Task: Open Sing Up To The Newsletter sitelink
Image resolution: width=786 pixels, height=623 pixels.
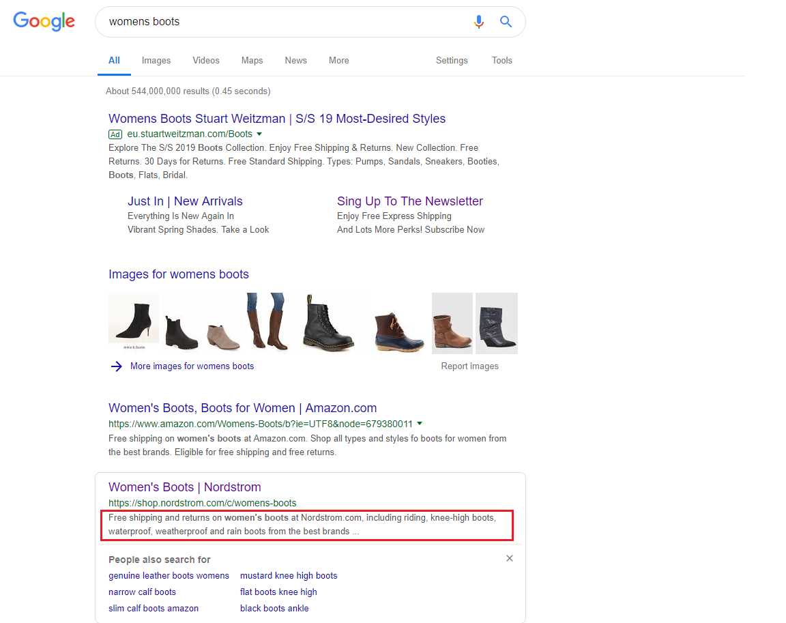Action: (x=410, y=201)
